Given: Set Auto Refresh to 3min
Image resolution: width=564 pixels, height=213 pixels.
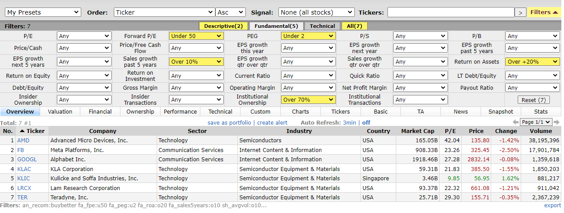Looking at the screenshot, I should tap(350, 123).
